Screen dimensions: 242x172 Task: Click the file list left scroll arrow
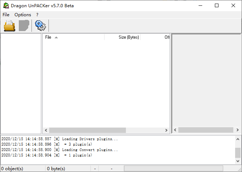pyautogui.click(x=46, y=130)
